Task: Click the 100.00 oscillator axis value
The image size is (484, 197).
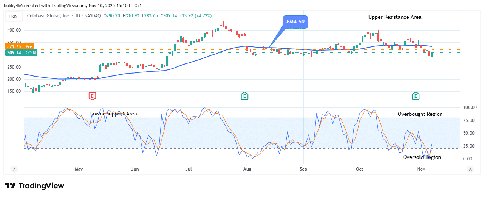Action: [470, 108]
